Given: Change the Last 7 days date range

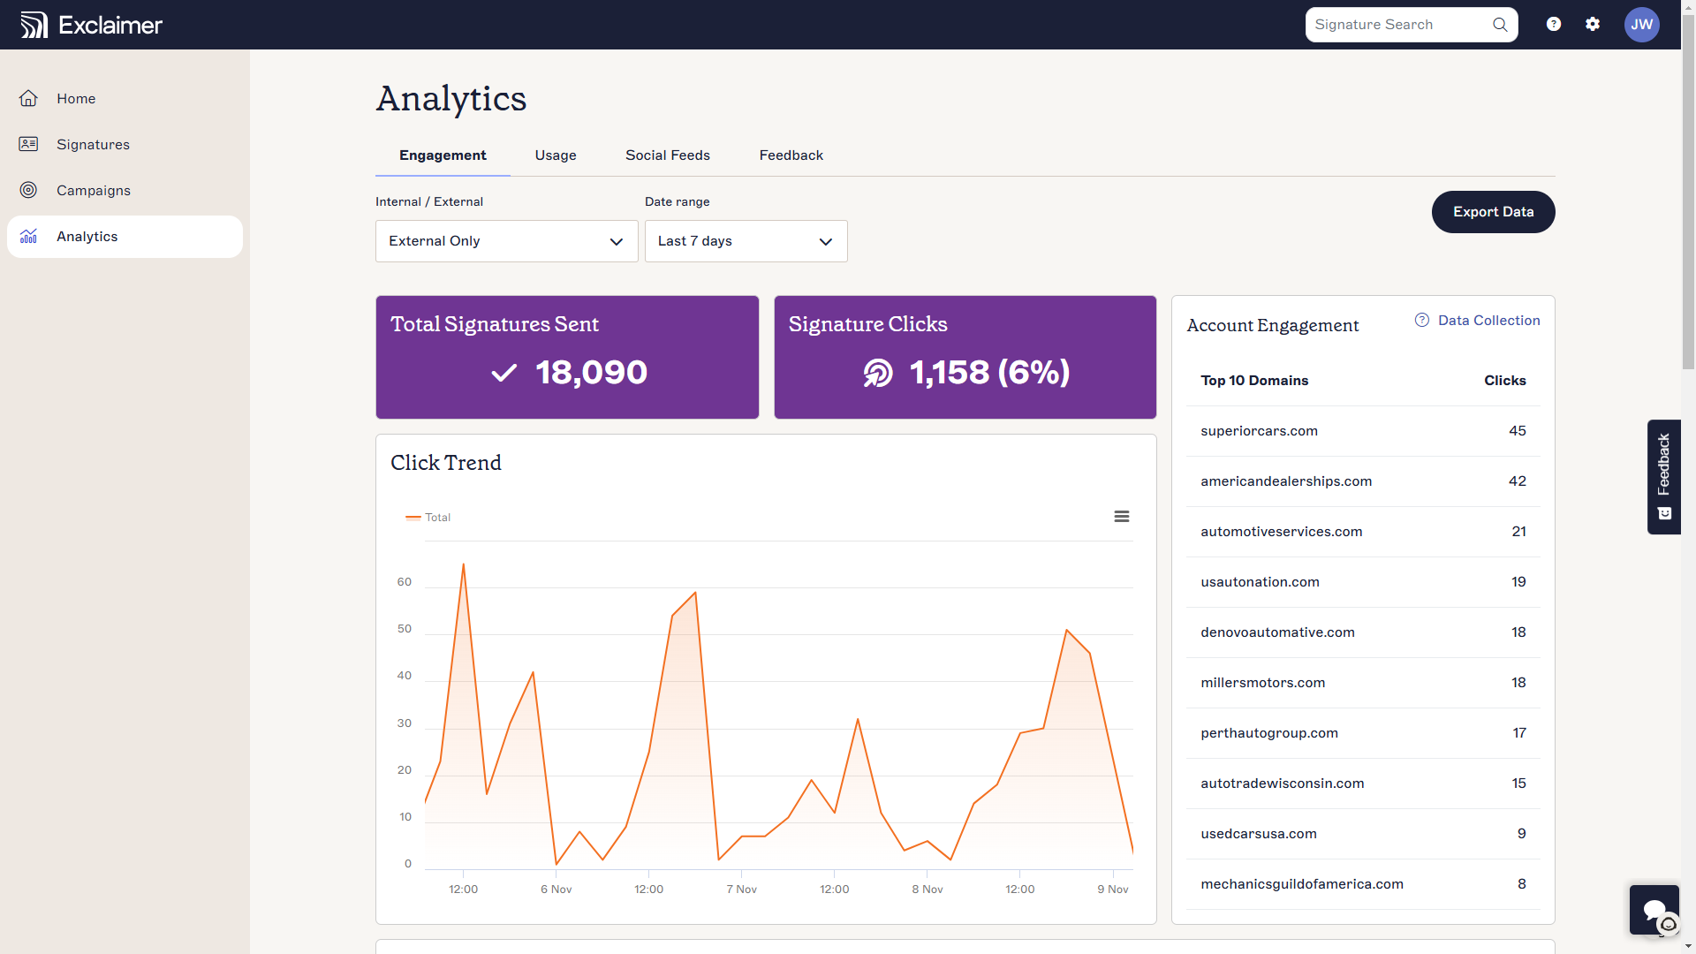Looking at the screenshot, I should [745, 240].
